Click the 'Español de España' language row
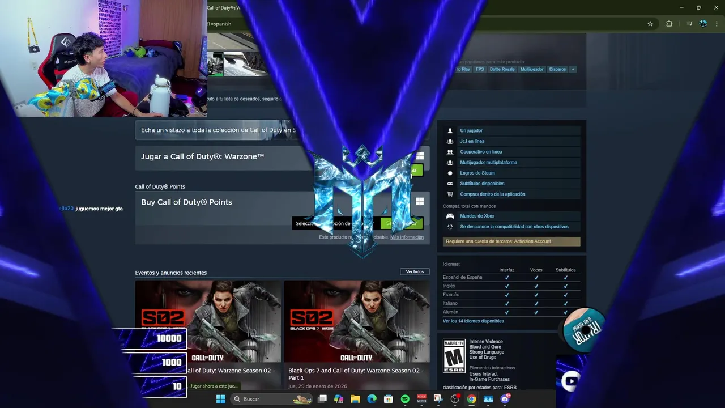 511,277
